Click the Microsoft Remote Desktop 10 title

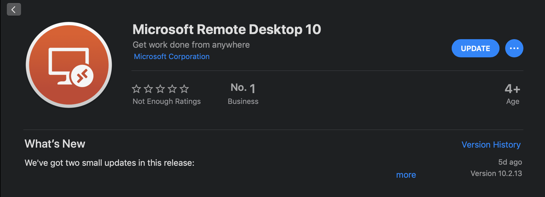[x=227, y=30]
